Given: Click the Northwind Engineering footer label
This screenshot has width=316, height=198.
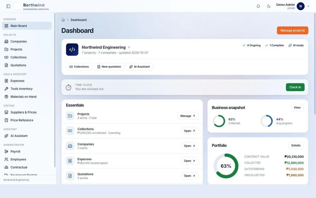Looking at the screenshot, I should tap(16, 180).
